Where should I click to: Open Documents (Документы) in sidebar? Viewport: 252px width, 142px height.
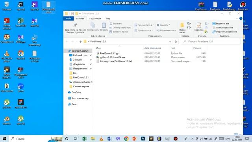(79, 64)
